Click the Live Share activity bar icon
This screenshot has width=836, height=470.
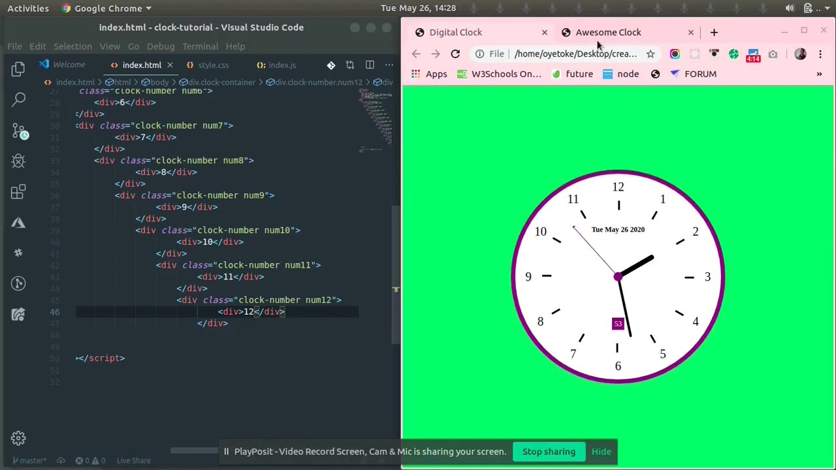coord(18,283)
